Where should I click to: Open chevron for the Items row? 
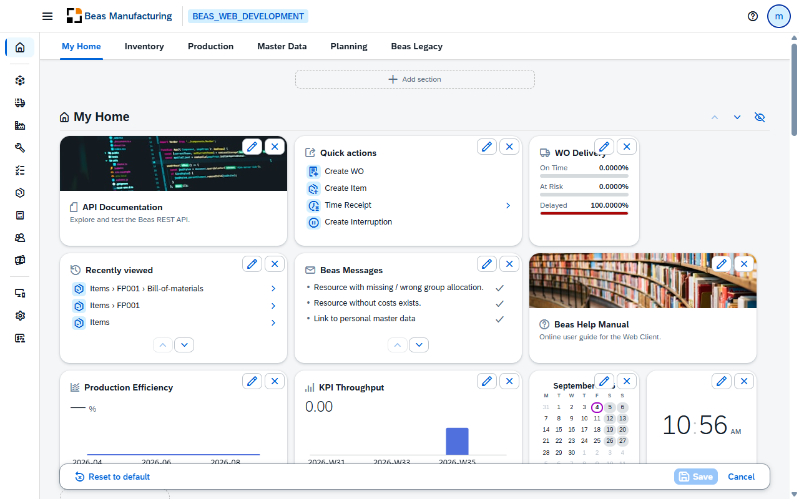pyautogui.click(x=273, y=322)
